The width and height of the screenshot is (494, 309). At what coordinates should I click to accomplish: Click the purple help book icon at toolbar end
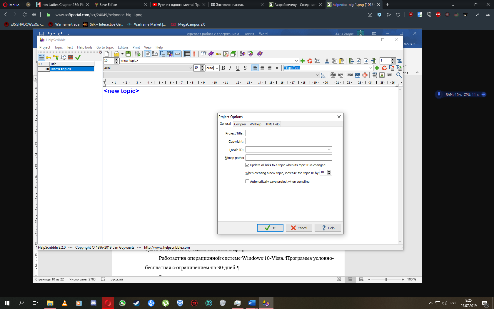tap(260, 54)
